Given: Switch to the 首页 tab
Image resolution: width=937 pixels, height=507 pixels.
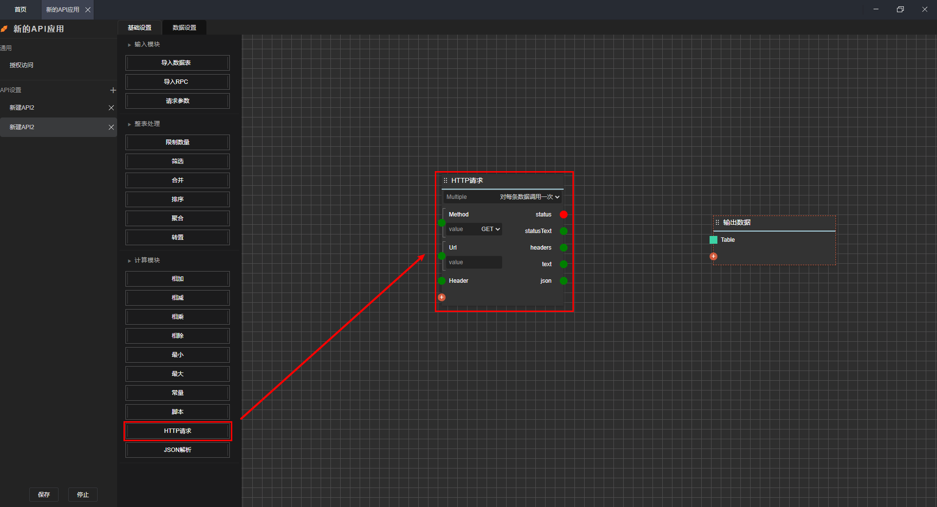Looking at the screenshot, I should (x=20, y=10).
